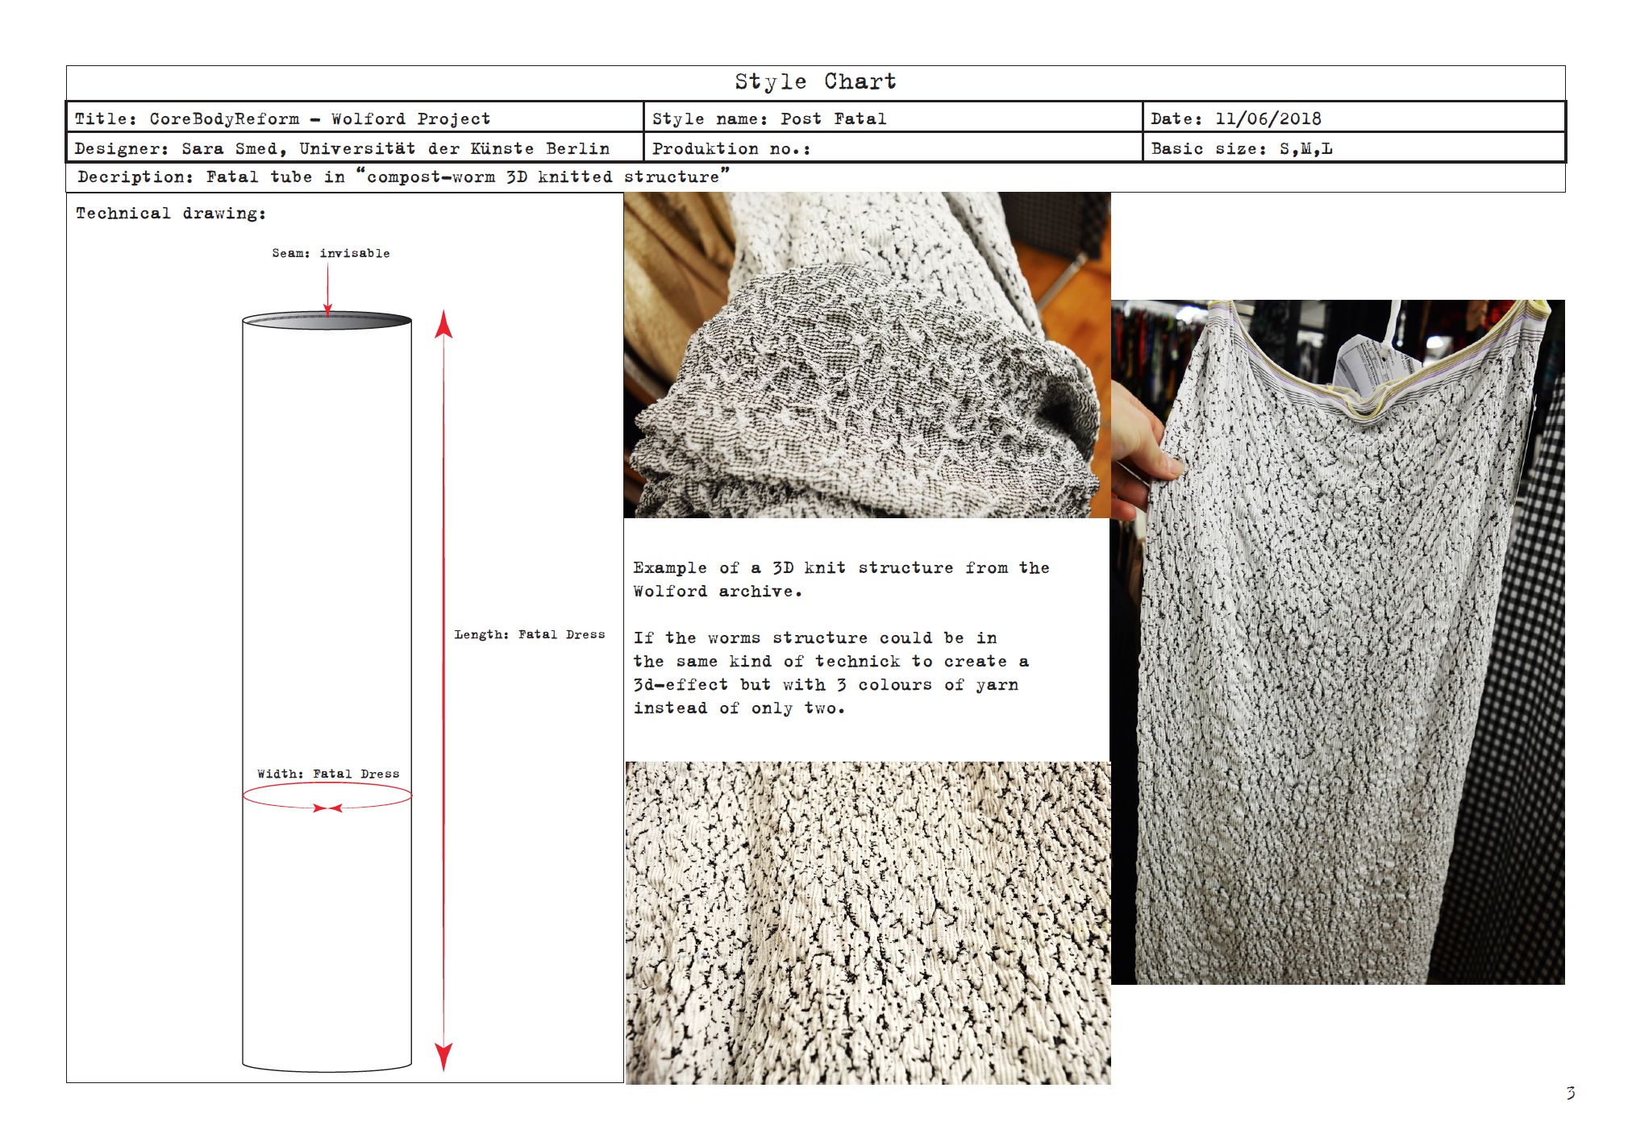Select the 'Technical drawing:' label
The width and height of the screenshot is (1632, 1146).
[x=171, y=214]
